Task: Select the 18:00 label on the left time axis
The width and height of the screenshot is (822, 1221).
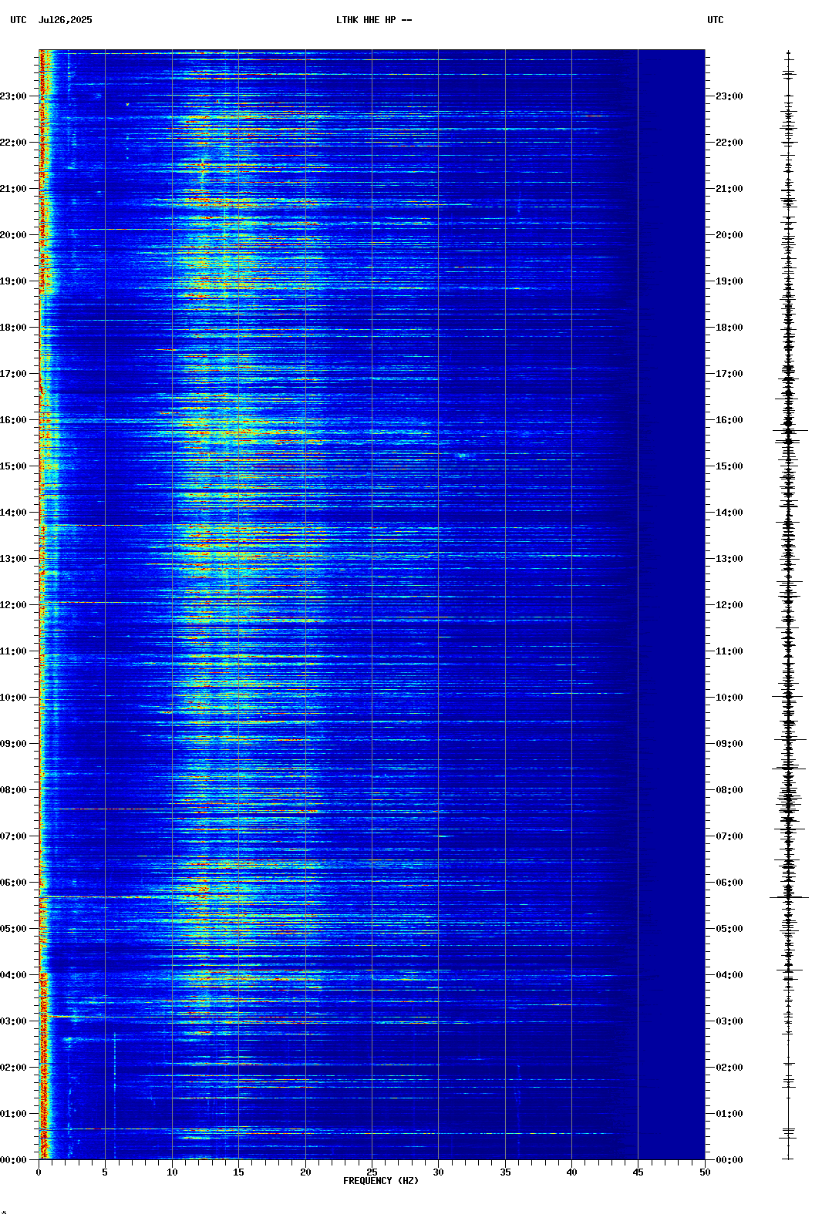Action: (x=13, y=328)
